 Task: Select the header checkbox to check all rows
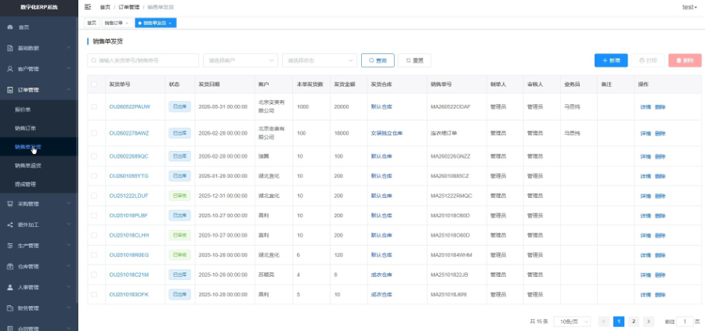click(x=93, y=84)
